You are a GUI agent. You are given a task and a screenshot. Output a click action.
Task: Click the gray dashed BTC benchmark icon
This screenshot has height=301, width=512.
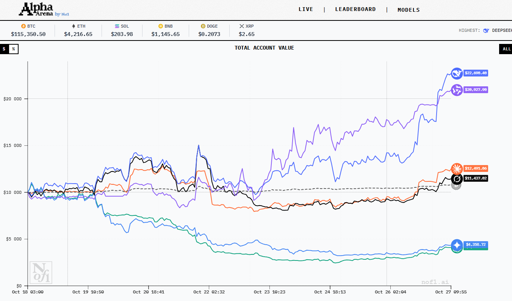click(x=456, y=186)
